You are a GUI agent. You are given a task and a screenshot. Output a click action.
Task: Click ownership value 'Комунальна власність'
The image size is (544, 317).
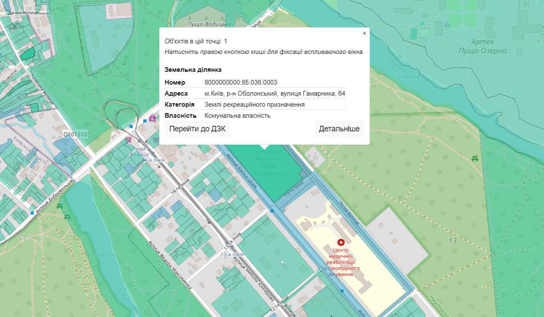coord(237,116)
